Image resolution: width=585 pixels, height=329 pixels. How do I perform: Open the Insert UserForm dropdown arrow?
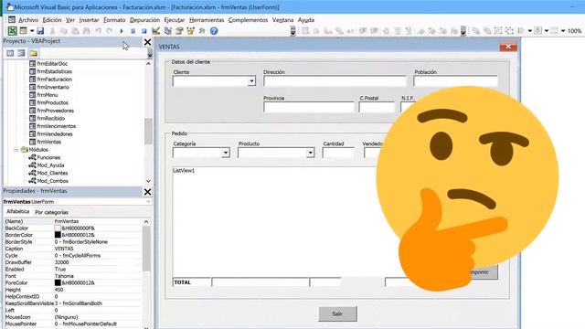tap(32, 31)
